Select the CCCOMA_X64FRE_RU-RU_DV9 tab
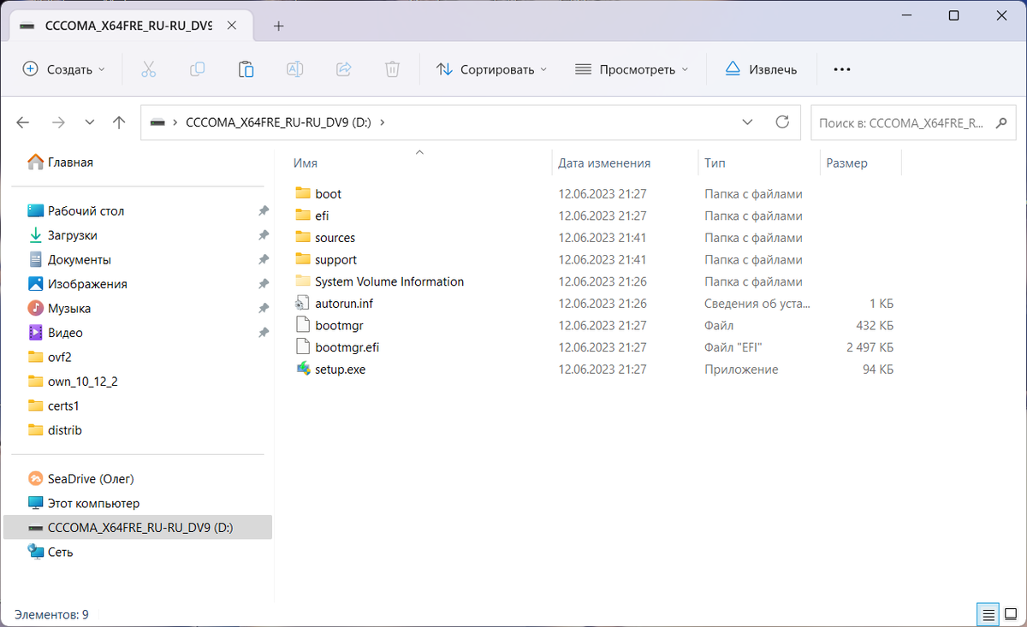This screenshot has width=1027, height=627. pyautogui.click(x=120, y=26)
